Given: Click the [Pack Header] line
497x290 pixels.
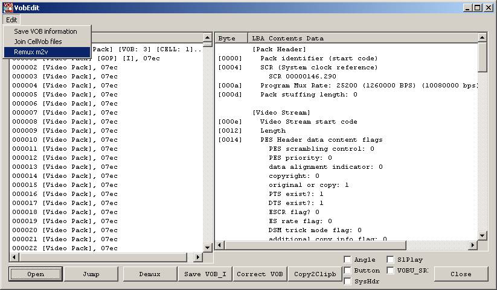Looking at the screenshot, I should pos(279,49).
